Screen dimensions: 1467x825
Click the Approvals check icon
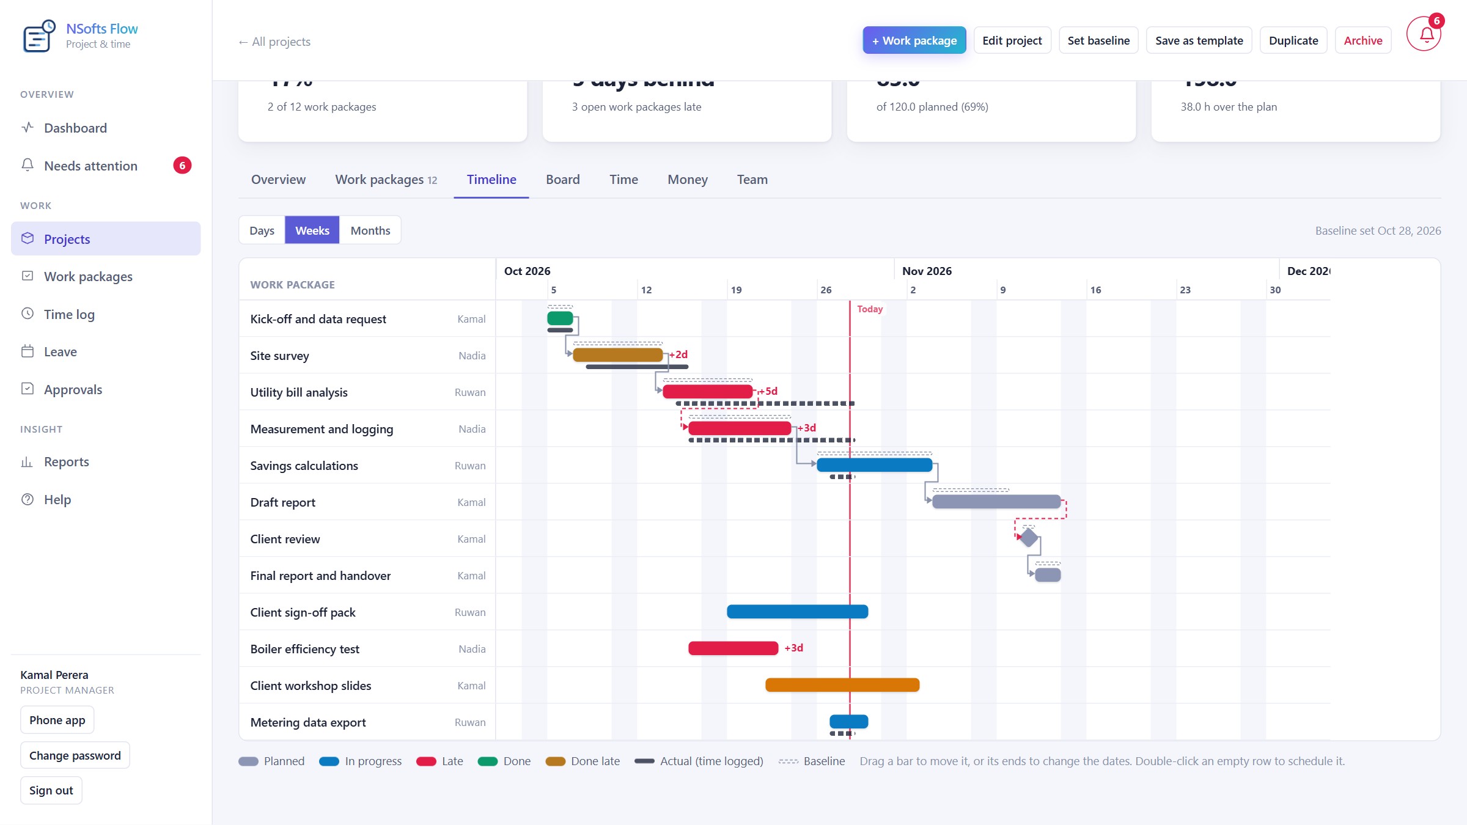coord(28,389)
